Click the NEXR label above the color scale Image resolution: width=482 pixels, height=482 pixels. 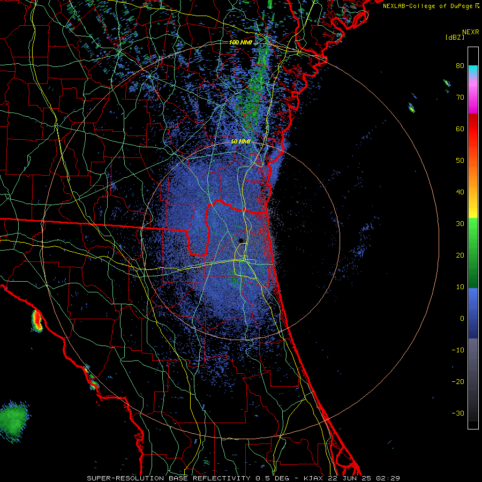click(470, 32)
